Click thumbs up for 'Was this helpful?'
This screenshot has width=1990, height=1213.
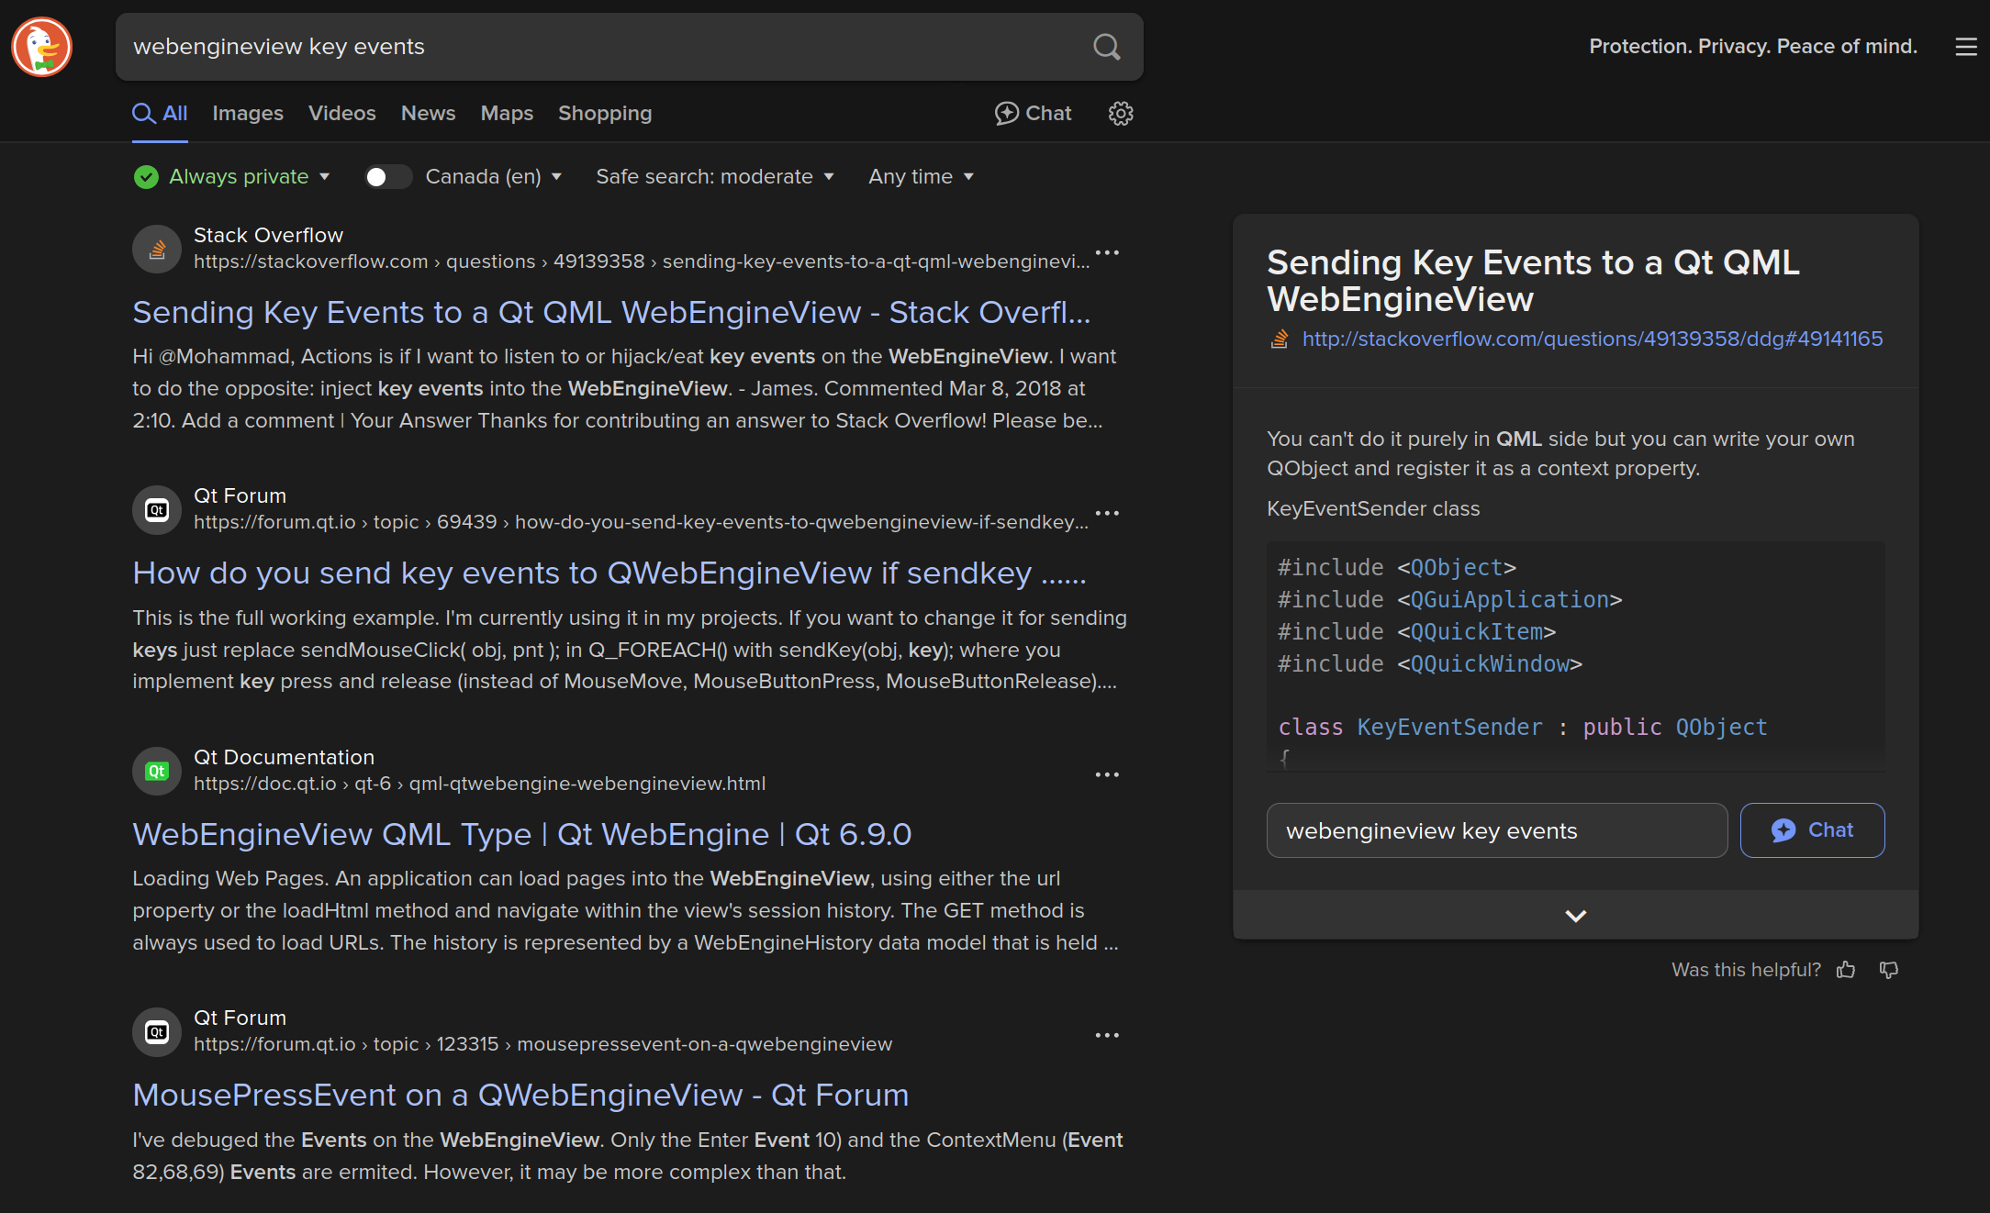pos(1846,970)
